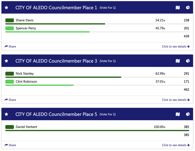The width and height of the screenshot is (195, 151).
Task: Favorite the Councilmember Place 5 race
Action: coord(6,114)
